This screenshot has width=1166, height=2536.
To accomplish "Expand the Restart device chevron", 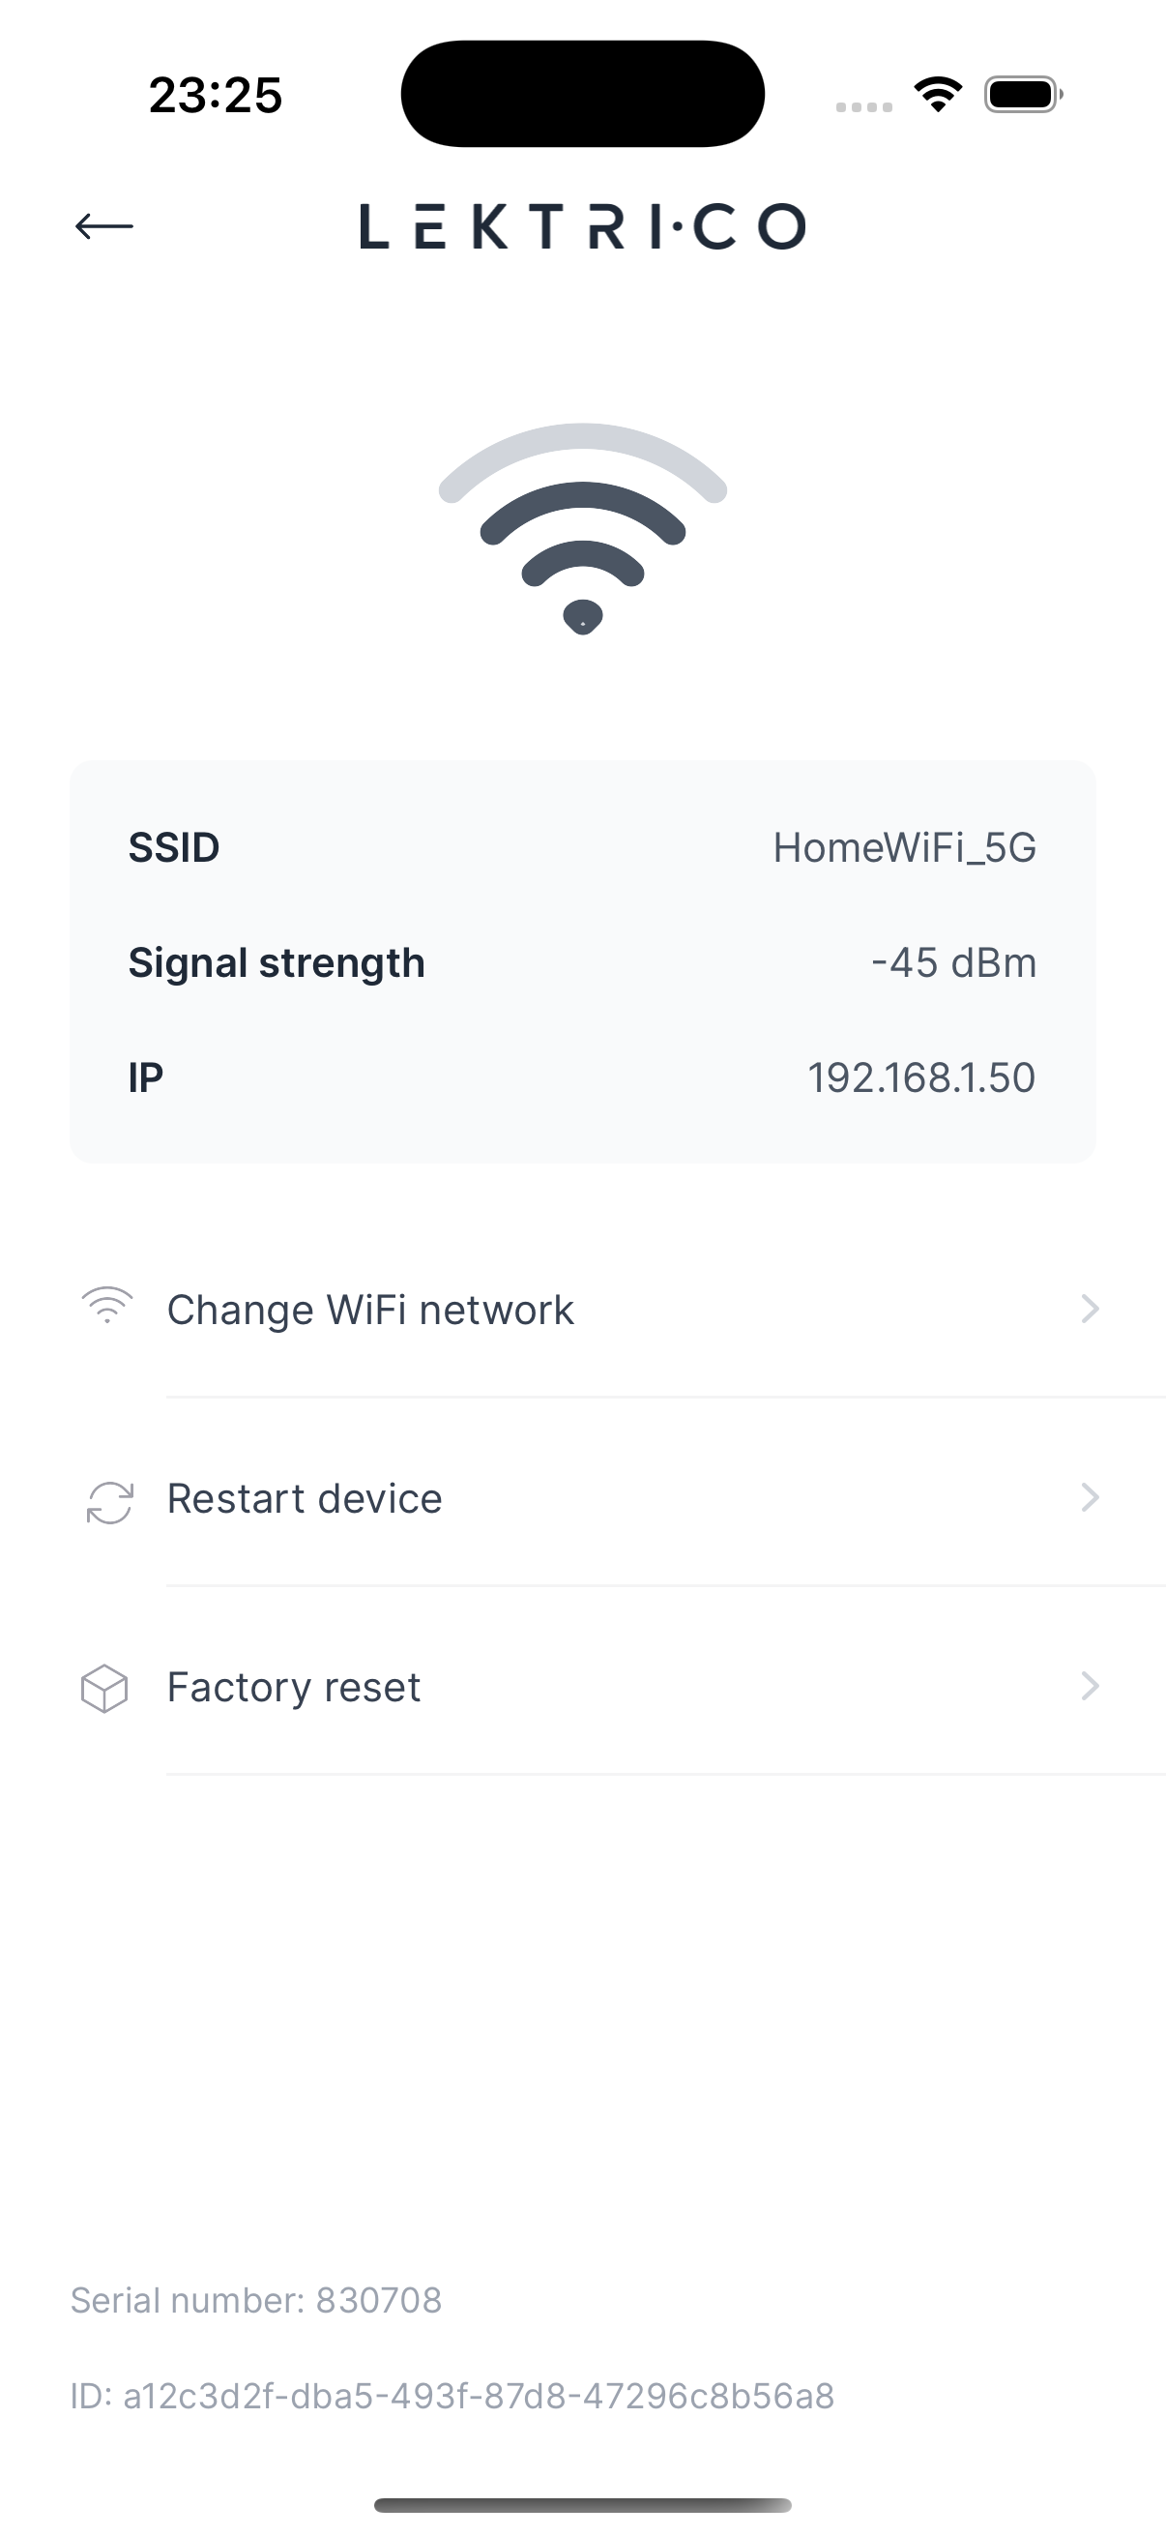I will 1090,1497.
